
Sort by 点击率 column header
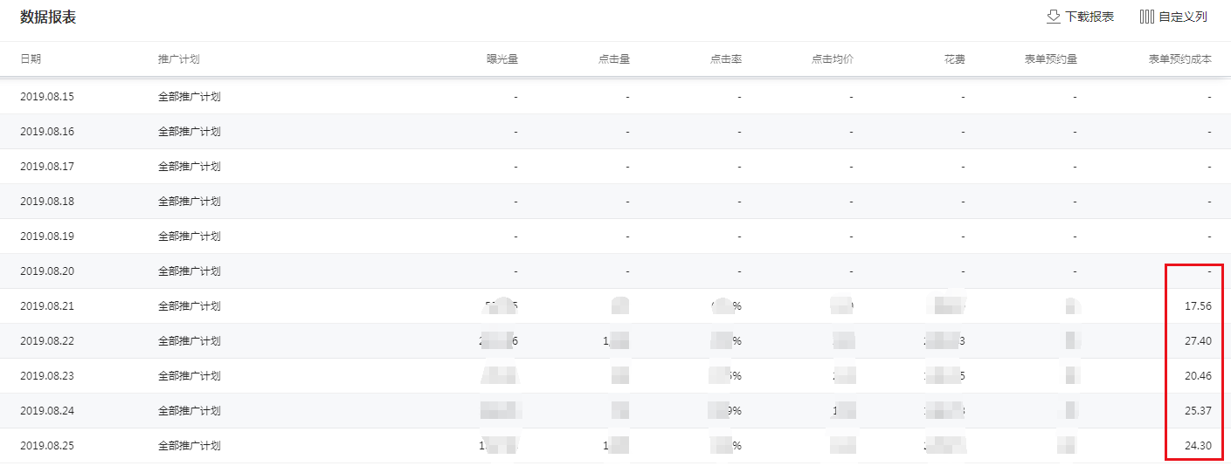tap(726, 59)
